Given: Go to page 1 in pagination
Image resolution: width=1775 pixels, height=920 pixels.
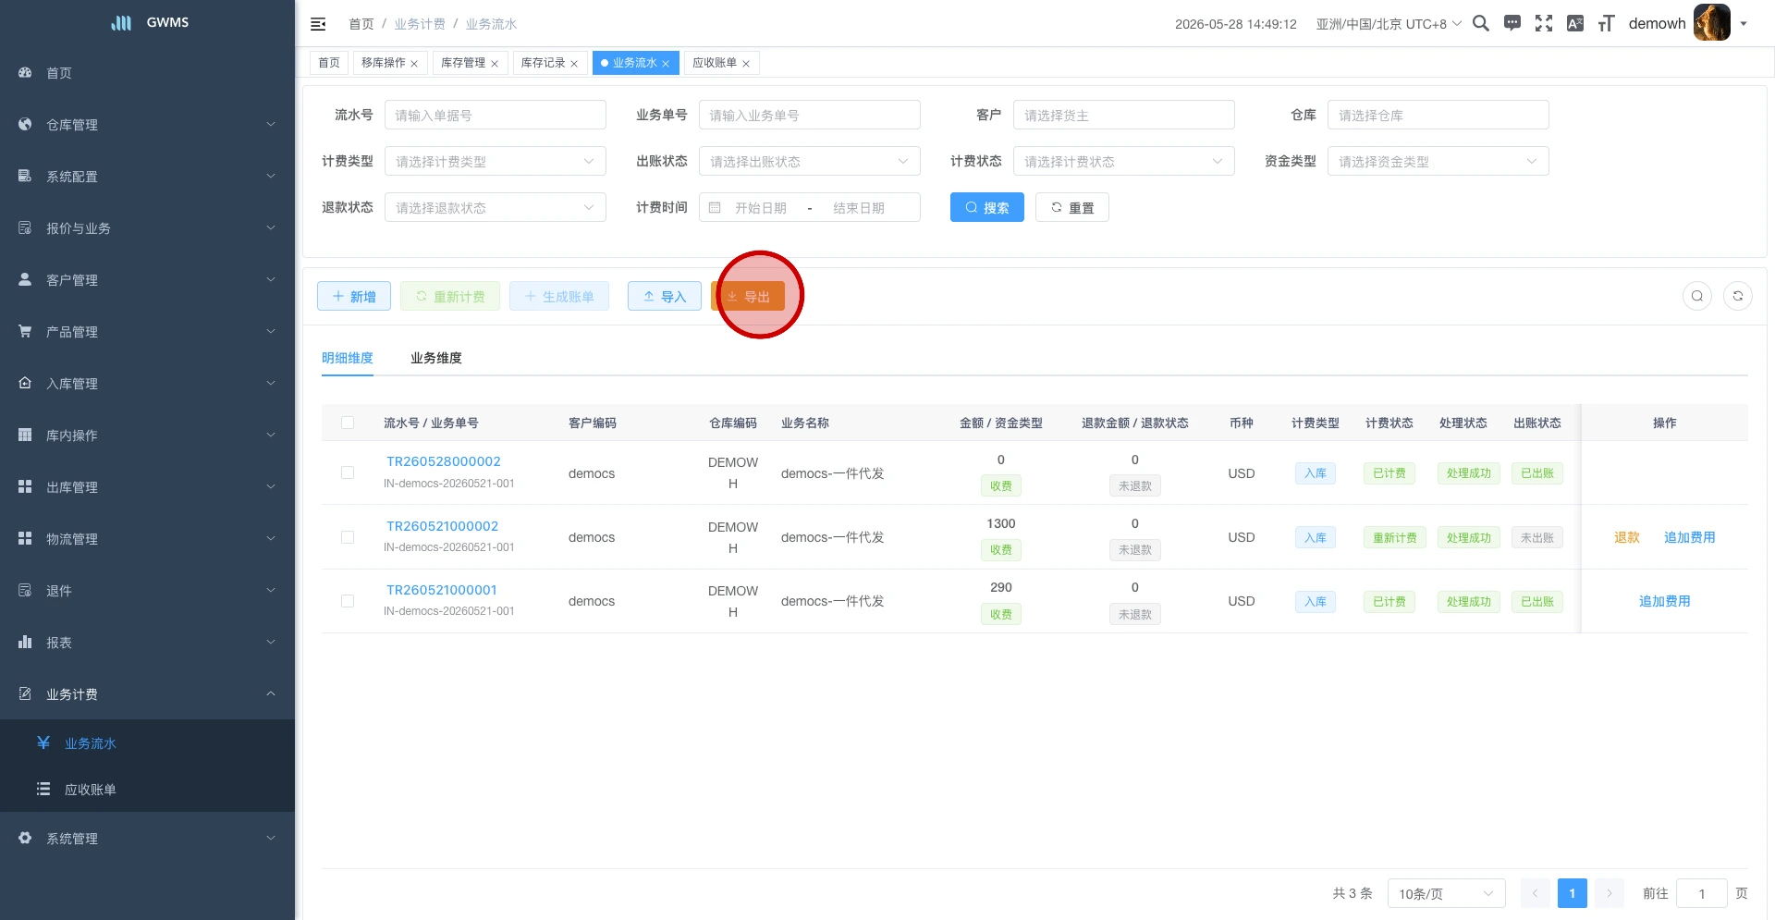Looking at the screenshot, I should [1573, 893].
